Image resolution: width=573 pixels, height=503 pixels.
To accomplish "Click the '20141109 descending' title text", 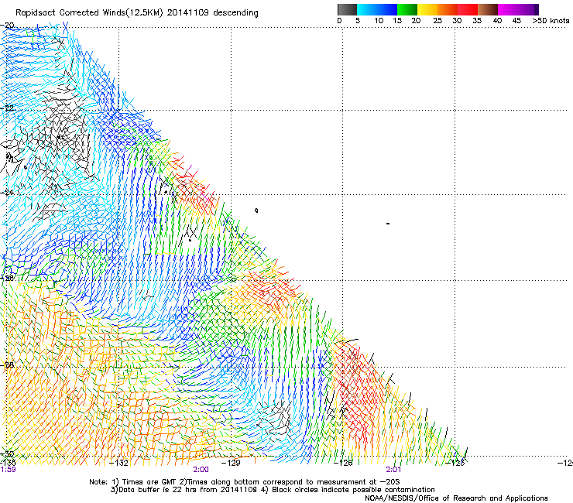I will pos(213,13).
